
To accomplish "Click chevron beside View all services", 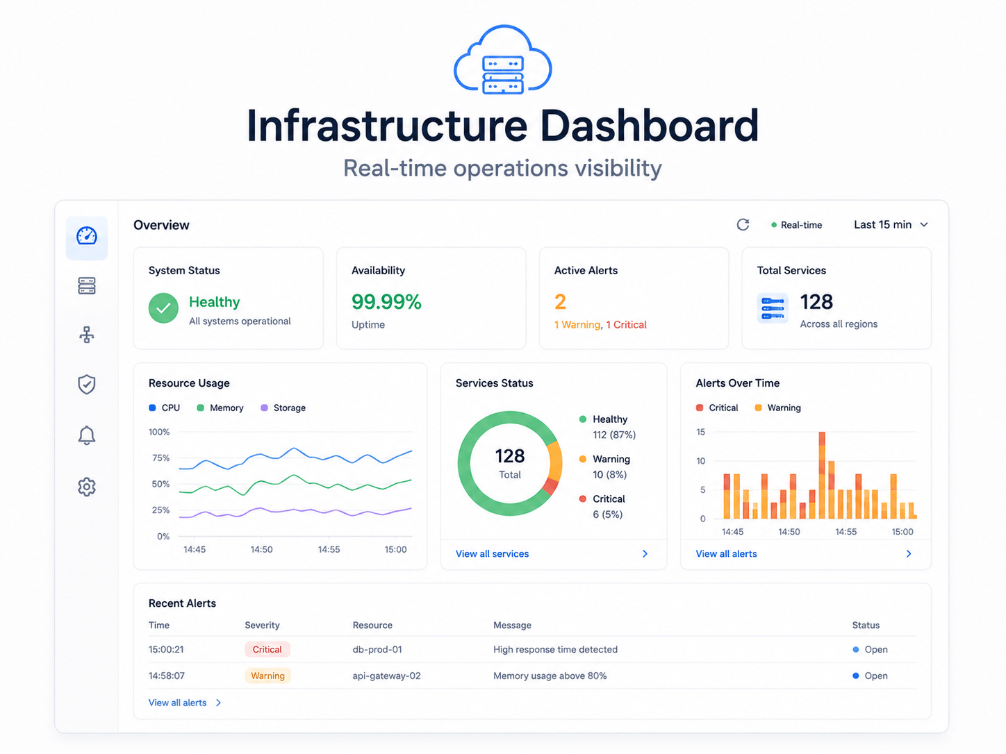I will 645,553.
